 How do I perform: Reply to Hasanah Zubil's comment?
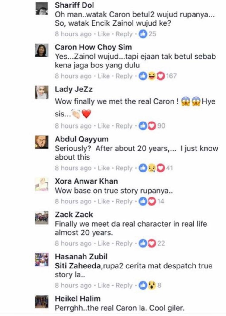(x=124, y=285)
